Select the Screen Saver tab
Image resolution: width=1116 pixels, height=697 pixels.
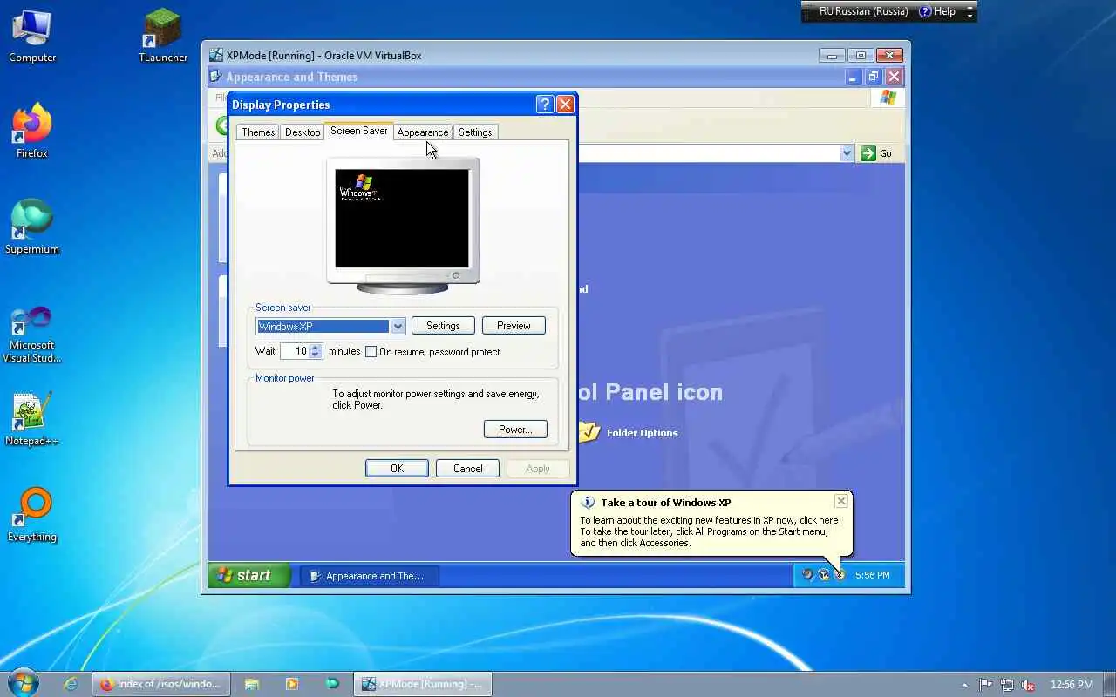coord(358,131)
